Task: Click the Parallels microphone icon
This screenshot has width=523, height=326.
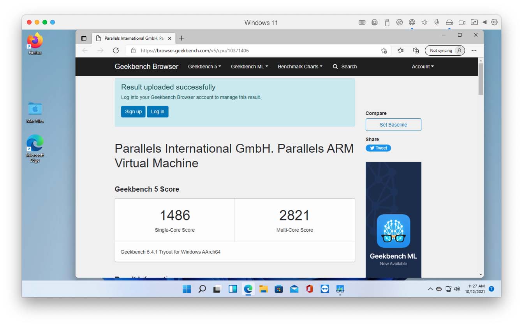Action: 437,22
